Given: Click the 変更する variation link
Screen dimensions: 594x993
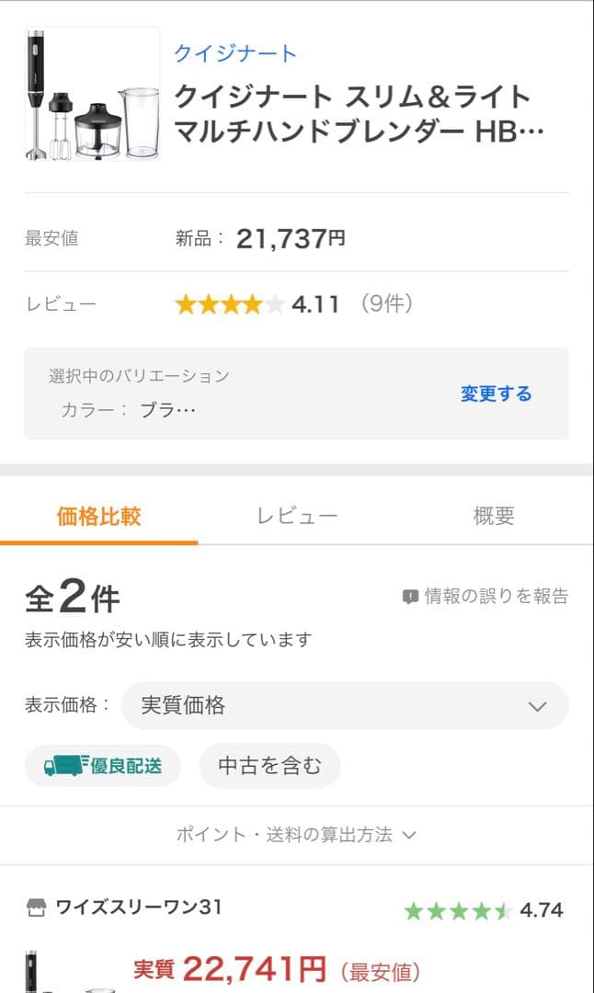Looking at the screenshot, I should coord(495,394).
